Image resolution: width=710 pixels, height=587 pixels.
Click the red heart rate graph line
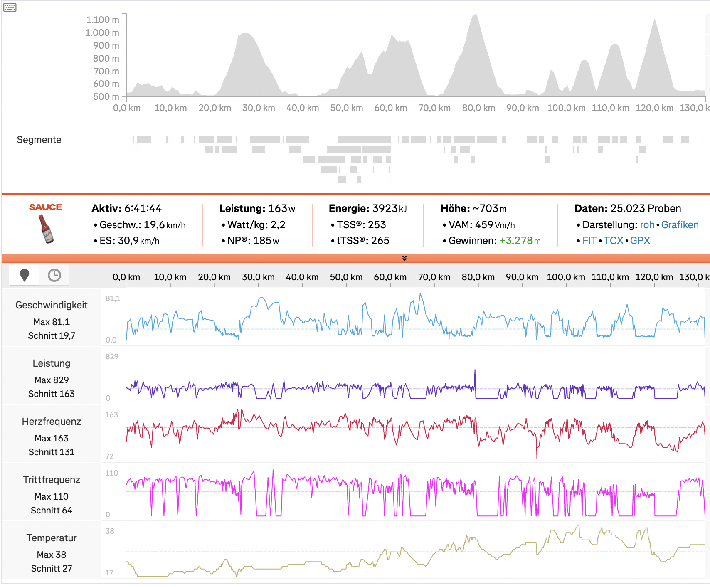coord(416,433)
